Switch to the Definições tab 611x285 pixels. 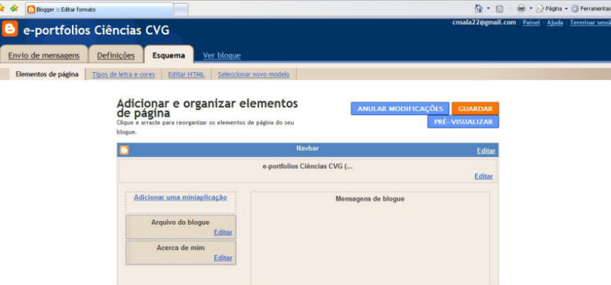coord(116,55)
